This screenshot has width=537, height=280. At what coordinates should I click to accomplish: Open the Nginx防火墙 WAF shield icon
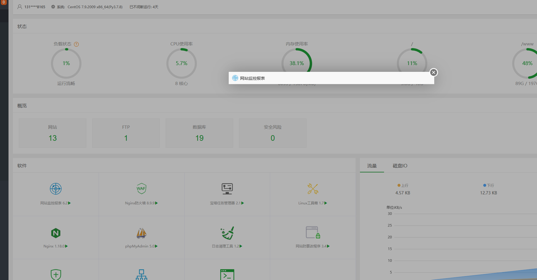click(x=141, y=189)
